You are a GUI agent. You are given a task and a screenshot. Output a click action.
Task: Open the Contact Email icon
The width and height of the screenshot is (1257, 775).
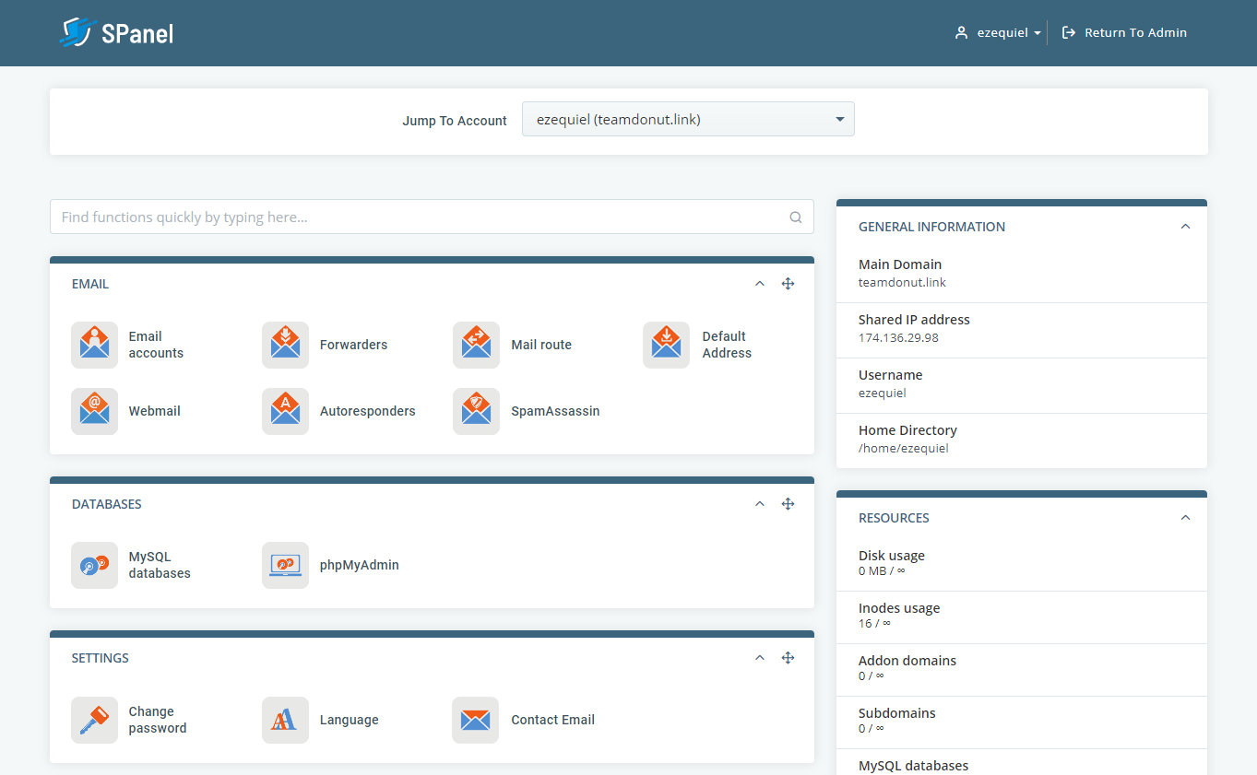click(x=476, y=720)
